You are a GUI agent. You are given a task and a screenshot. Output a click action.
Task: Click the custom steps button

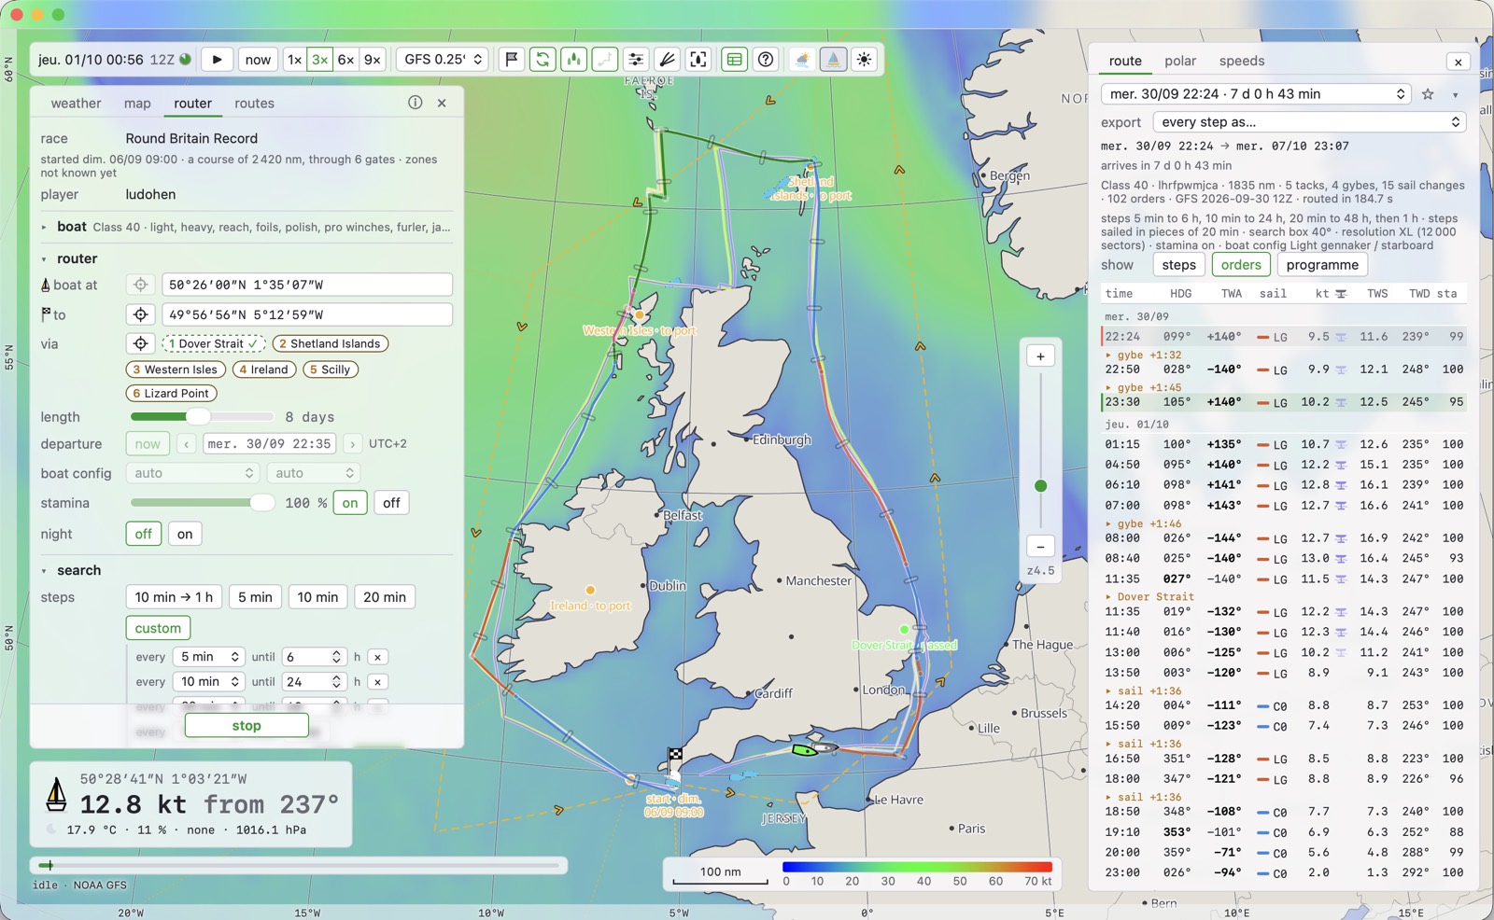(x=158, y=628)
